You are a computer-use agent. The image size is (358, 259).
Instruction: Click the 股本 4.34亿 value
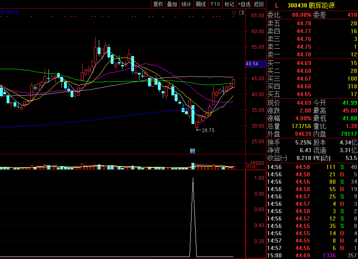click(349, 143)
